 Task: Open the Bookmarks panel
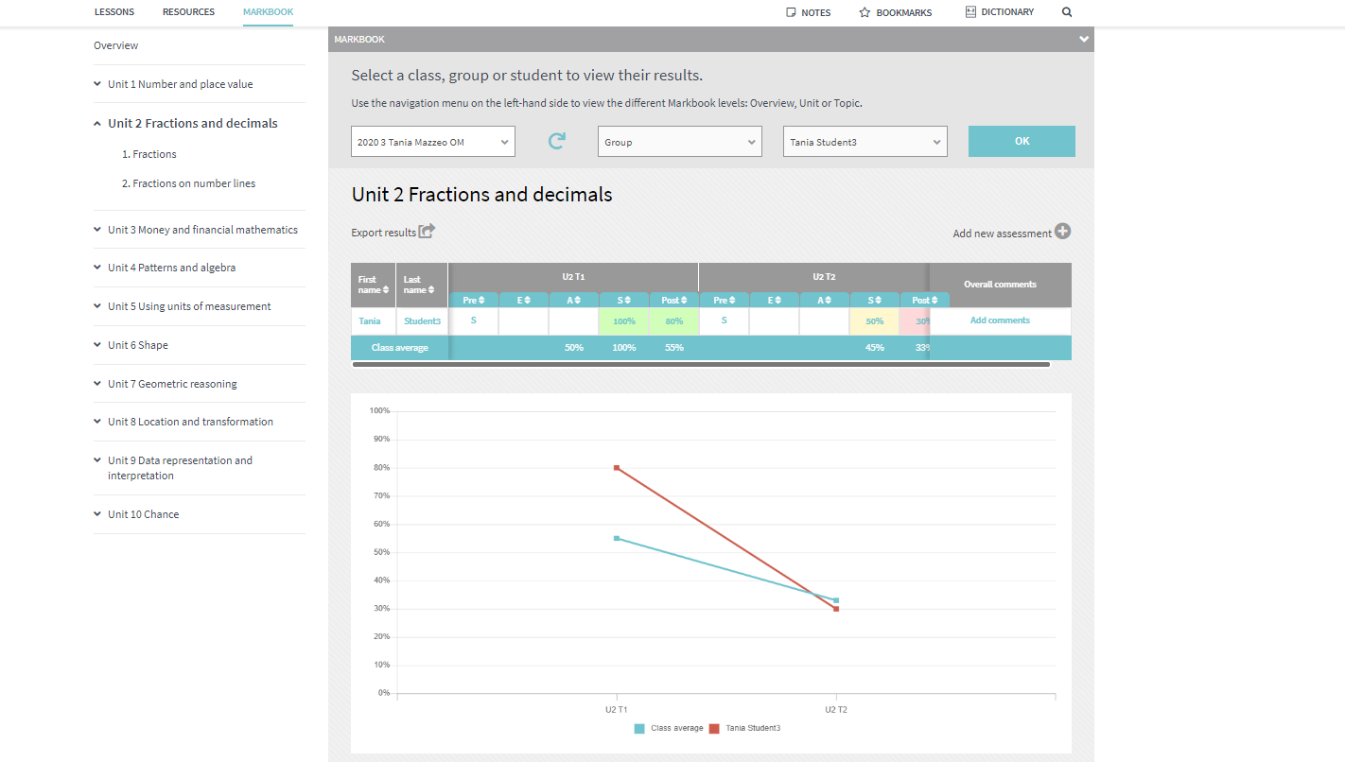pos(895,12)
